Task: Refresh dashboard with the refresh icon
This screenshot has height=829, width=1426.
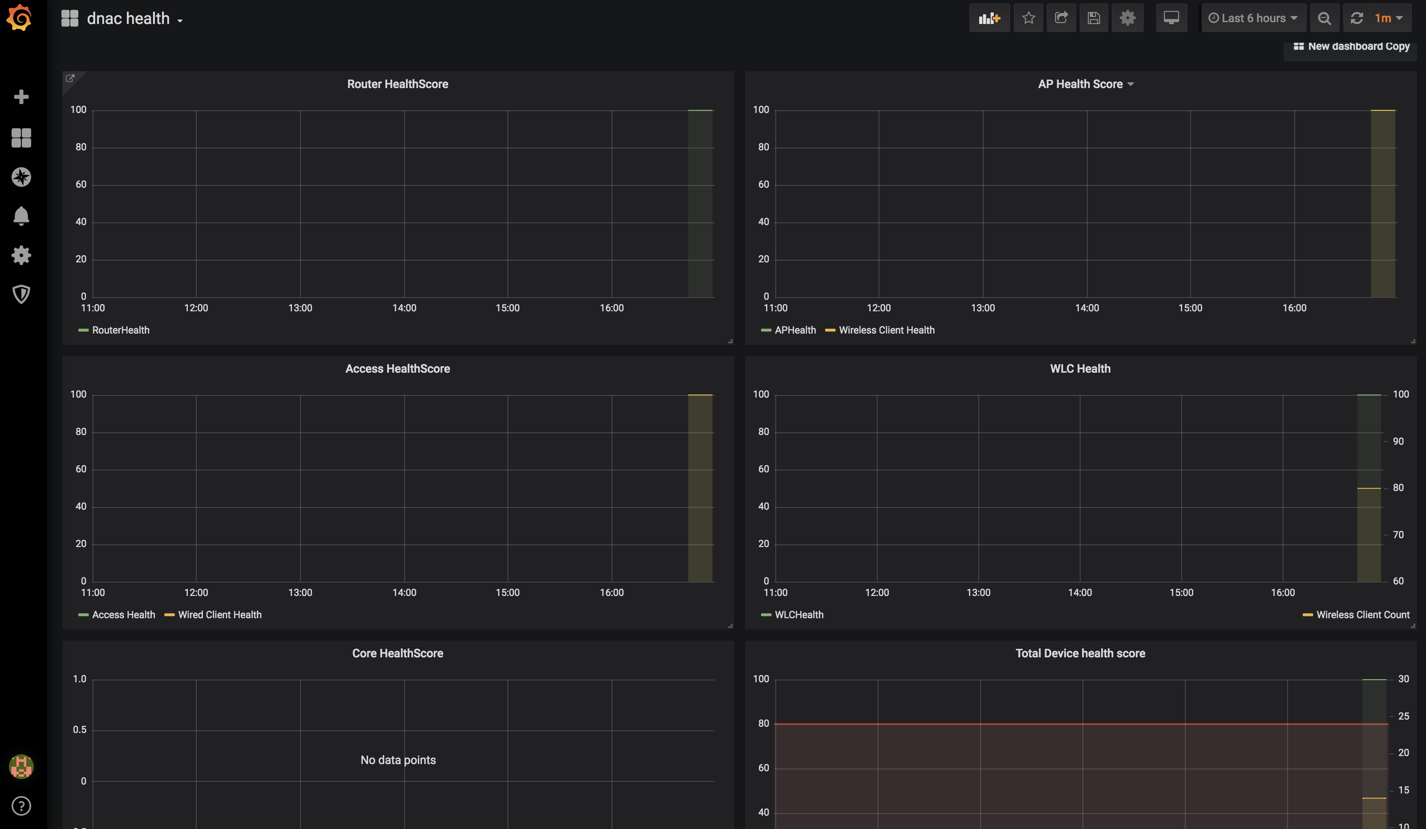Action: pos(1357,18)
